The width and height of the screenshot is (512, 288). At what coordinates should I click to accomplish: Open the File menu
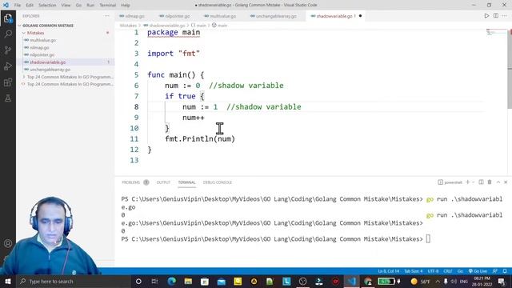tap(18, 6)
